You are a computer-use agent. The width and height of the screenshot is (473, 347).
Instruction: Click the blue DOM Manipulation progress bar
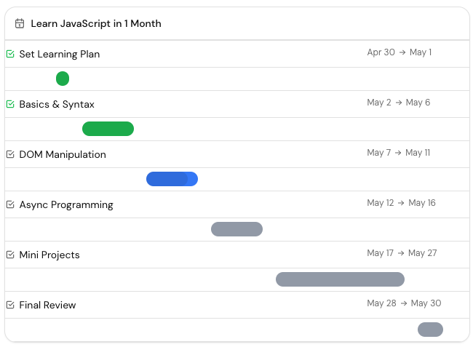pyautogui.click(x=172, y=179)
